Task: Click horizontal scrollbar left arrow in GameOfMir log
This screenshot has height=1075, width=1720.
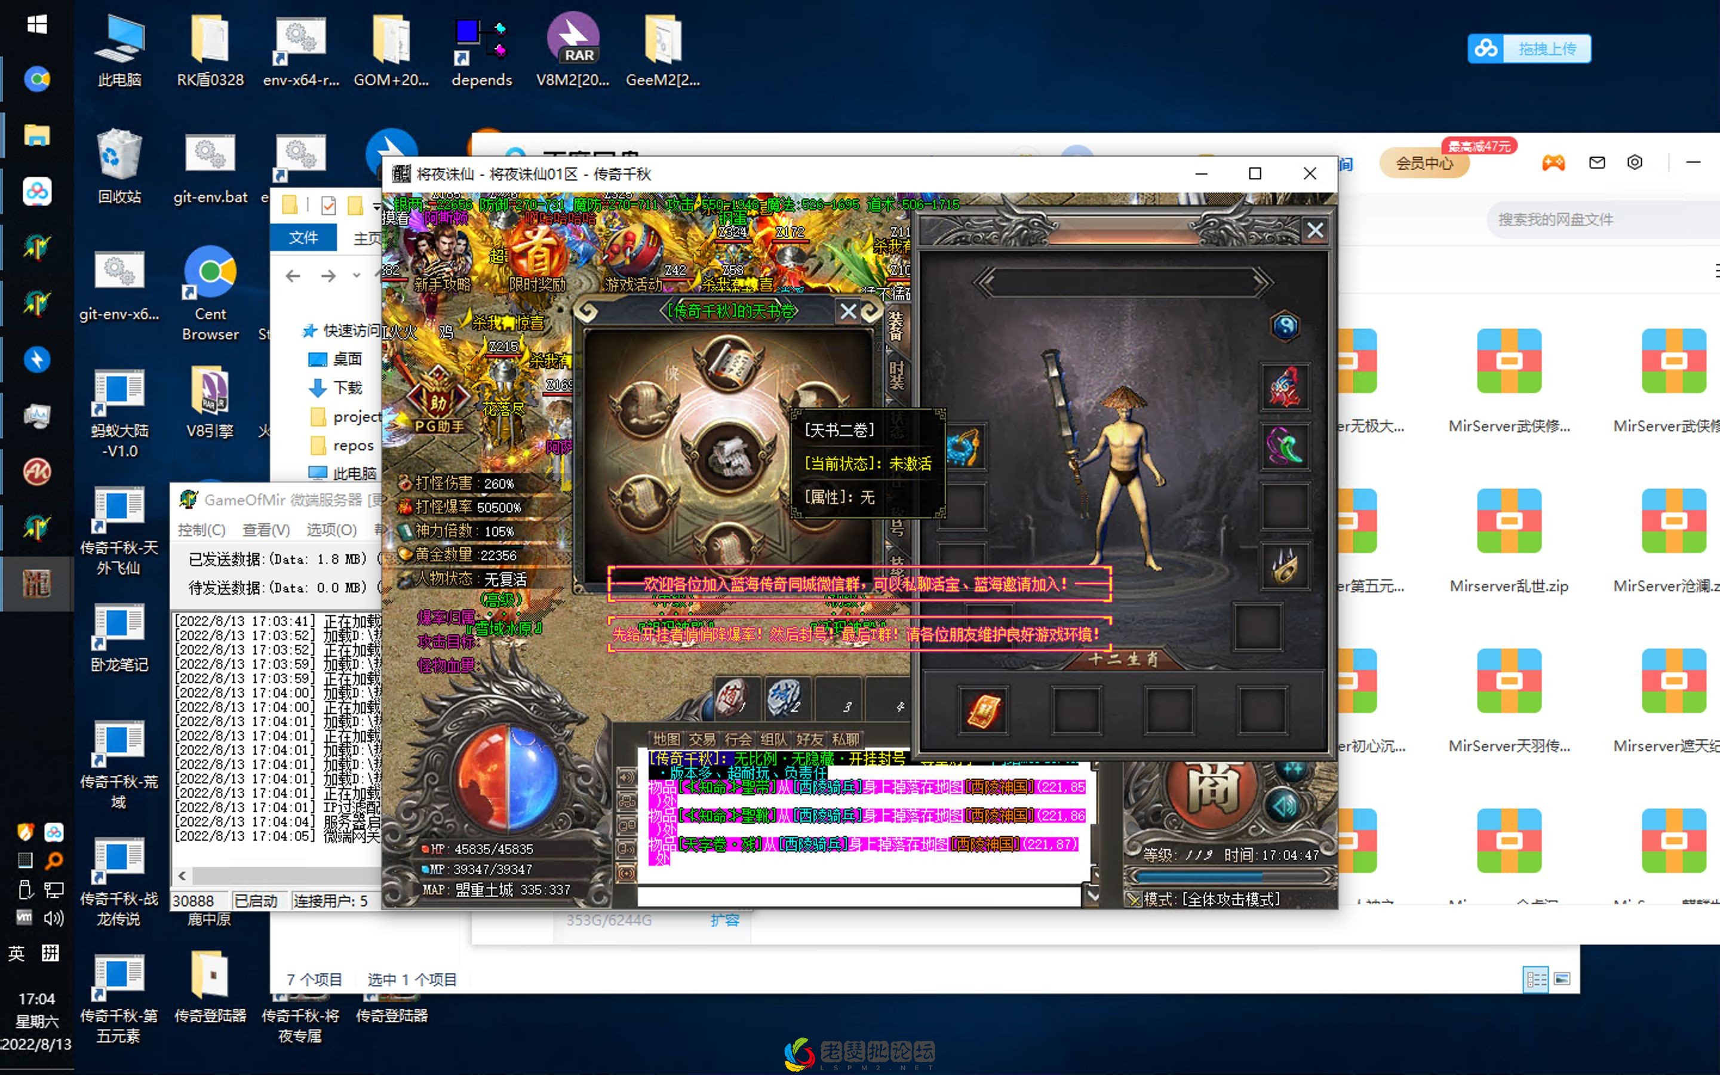Action: click(183, 876)
